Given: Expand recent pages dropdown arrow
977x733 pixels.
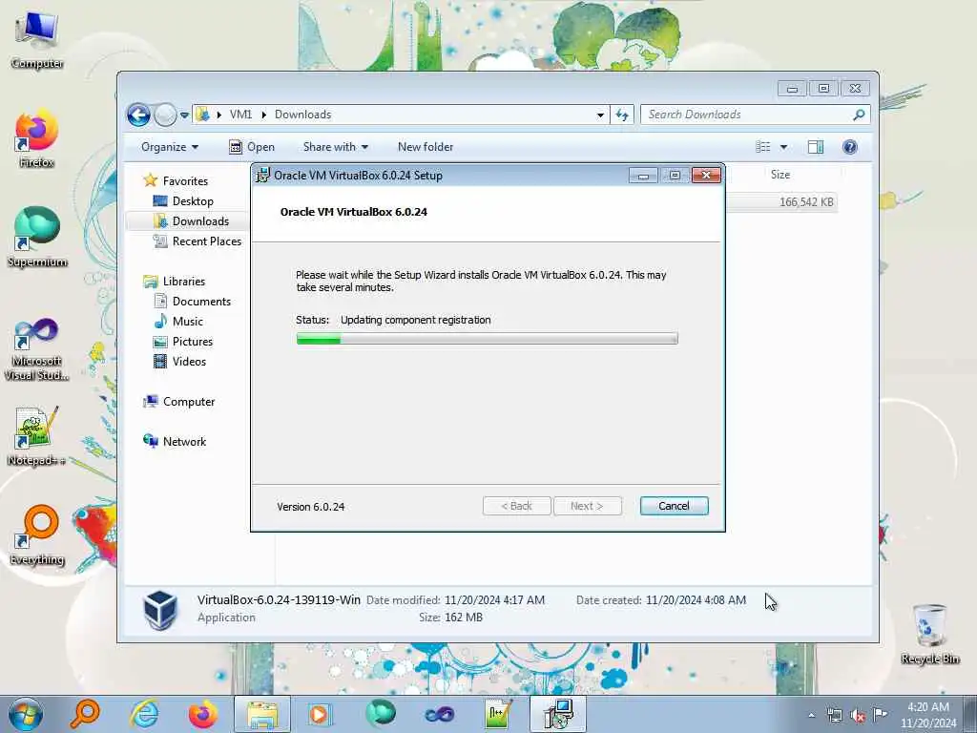Looking at the screenshot, I should 184,115.
